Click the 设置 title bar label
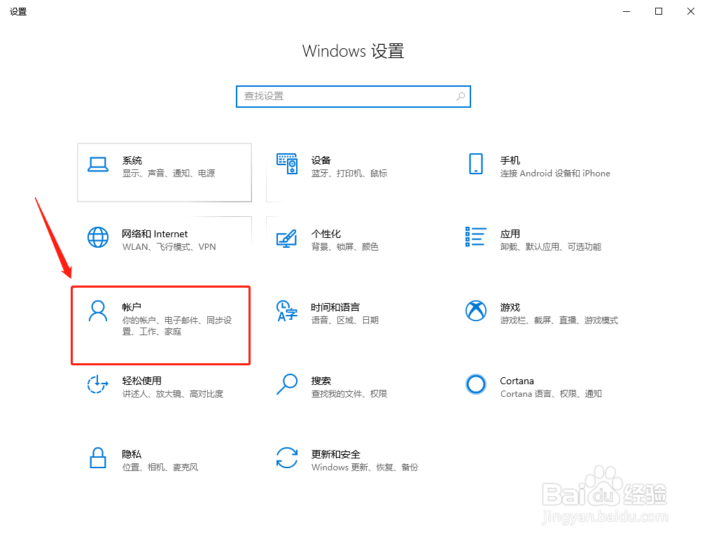707x541 pixels. [18, 11]
